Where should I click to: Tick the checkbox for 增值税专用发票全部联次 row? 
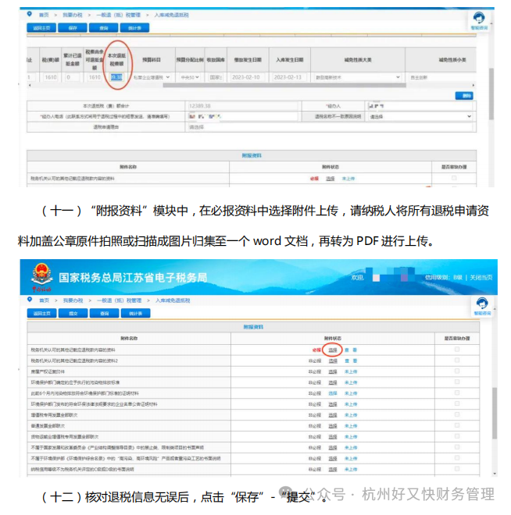[457, 414]
